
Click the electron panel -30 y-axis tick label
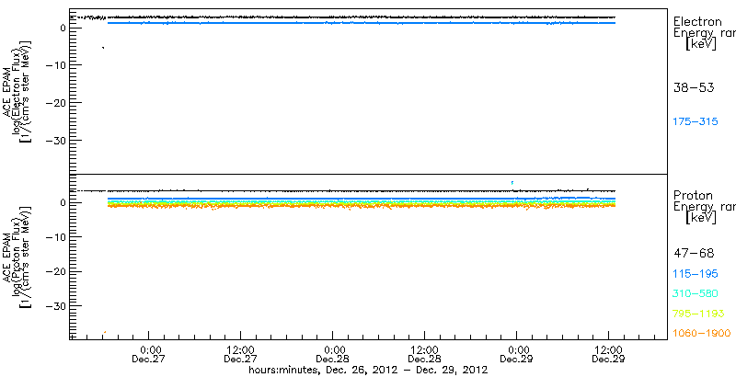tap(56, 140)
